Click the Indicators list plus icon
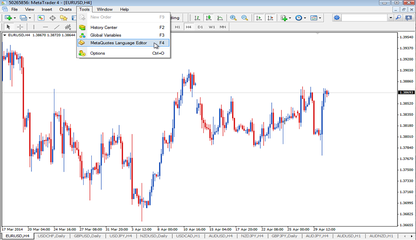Viewport: 416px width, 240px height. point(284,18)
